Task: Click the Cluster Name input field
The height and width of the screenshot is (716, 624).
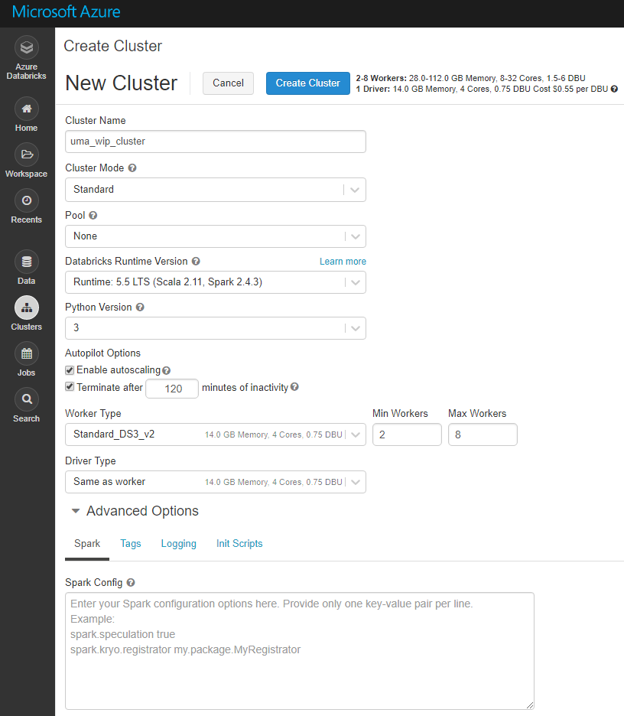Action: click(x=216, y=142)
